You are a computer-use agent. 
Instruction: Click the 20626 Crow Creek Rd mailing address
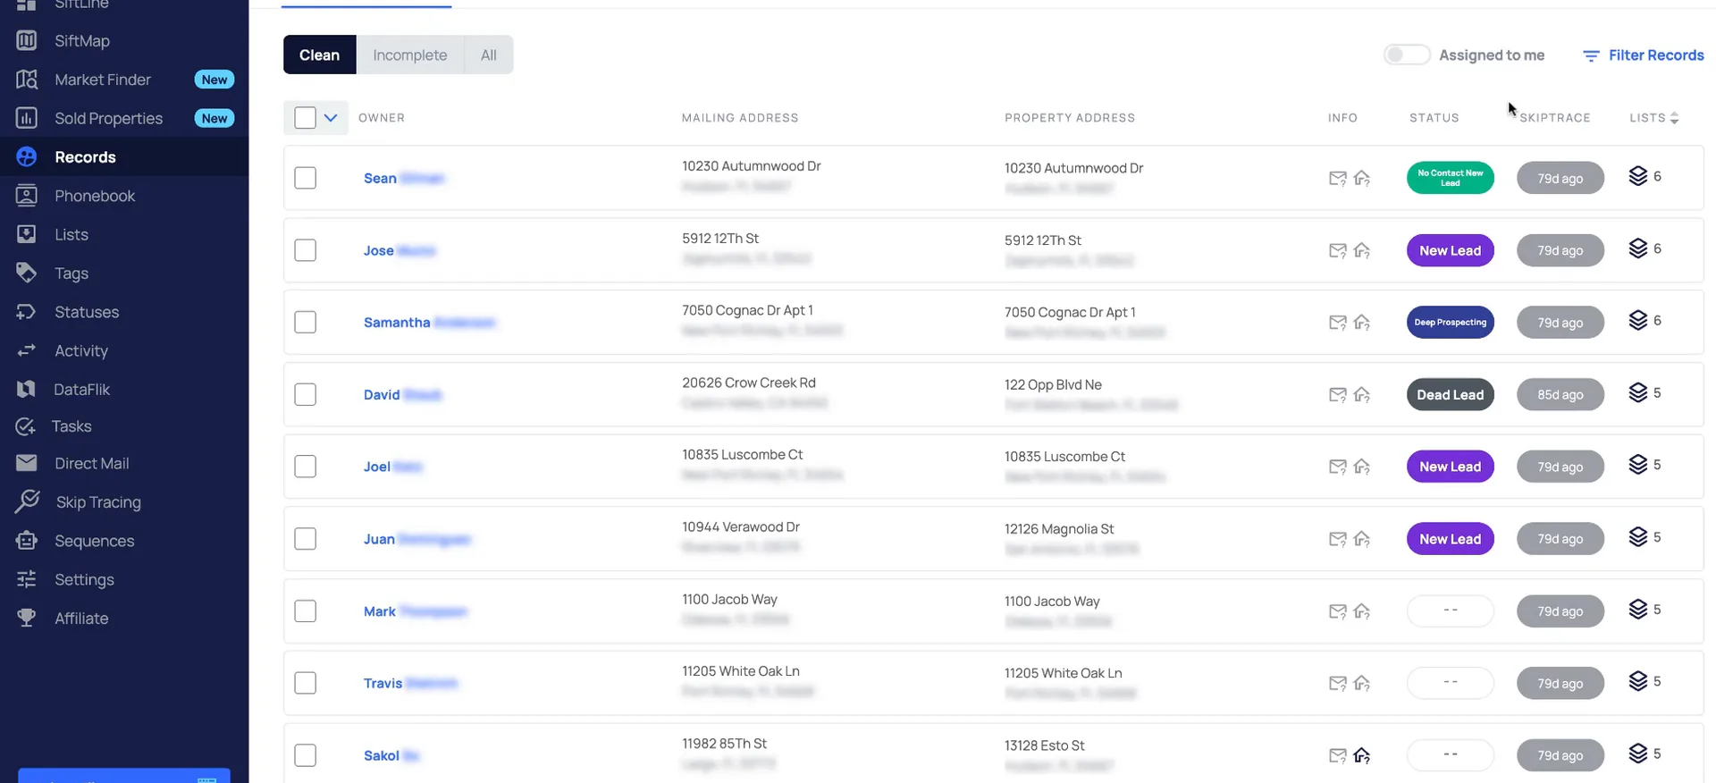click(748, 383)
